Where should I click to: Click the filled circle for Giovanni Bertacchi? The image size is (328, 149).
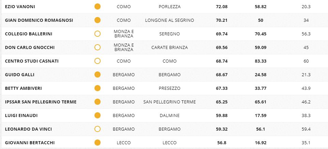98,143
